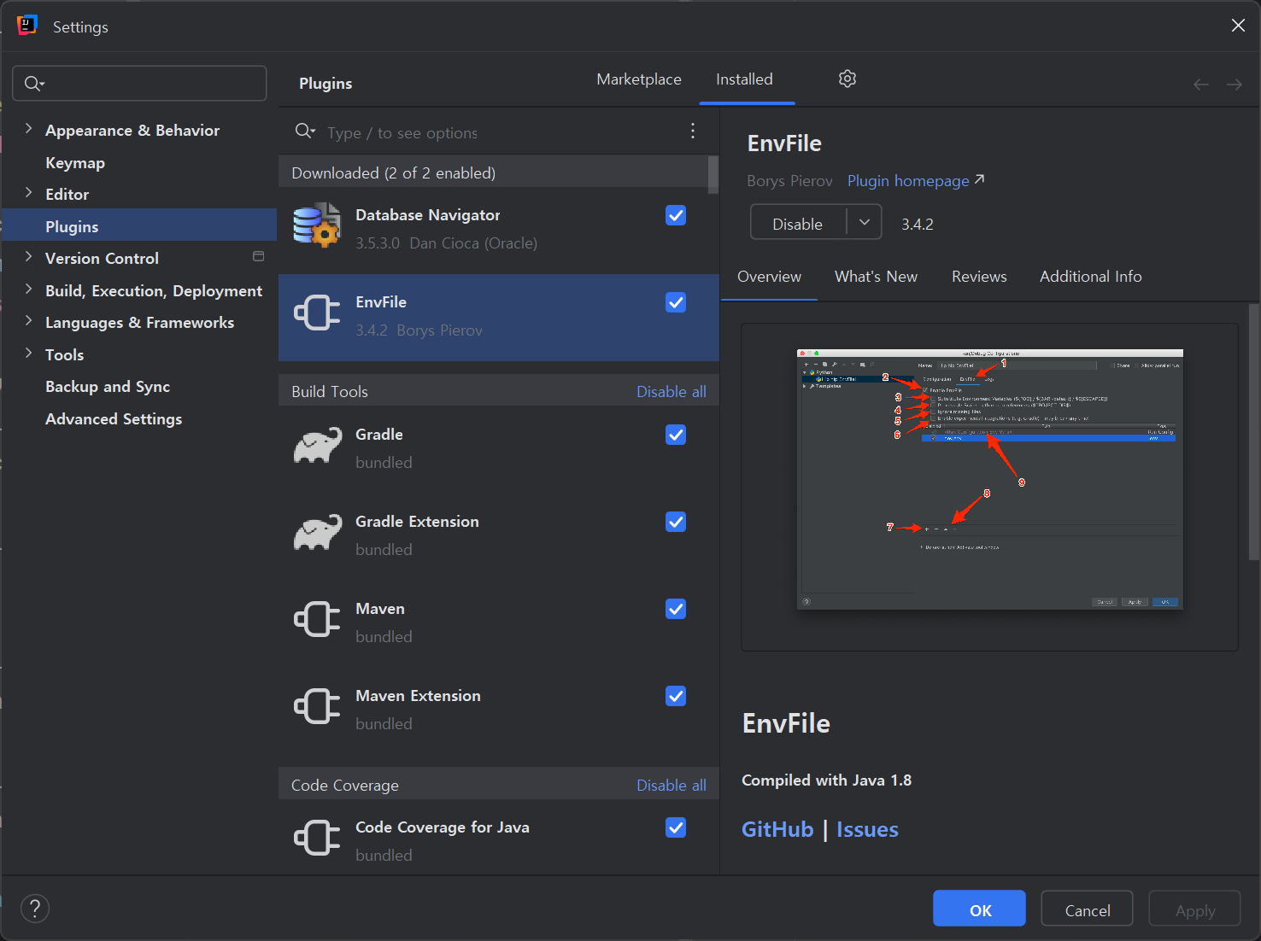This screenshot has width=1261, height=941.
Task: Click the Cancel button
Action: click(x=1087, y=909)
